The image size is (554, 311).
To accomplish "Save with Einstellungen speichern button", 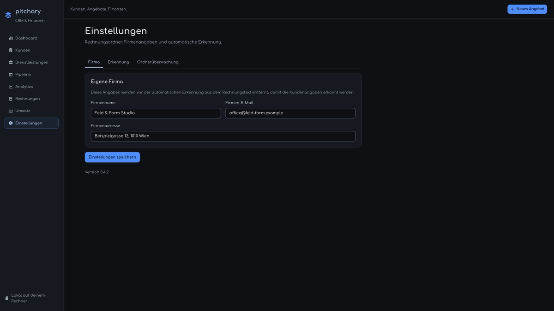I will tap(112, 157).
